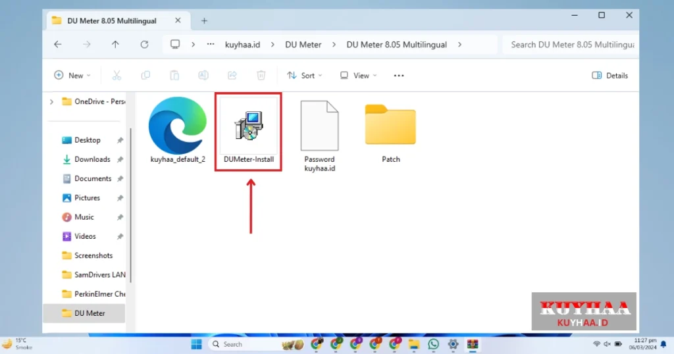Open the clock showing 11:27 pm
Image resolution: width=674 pixels, height=354 pixels.
coord(643,343)
